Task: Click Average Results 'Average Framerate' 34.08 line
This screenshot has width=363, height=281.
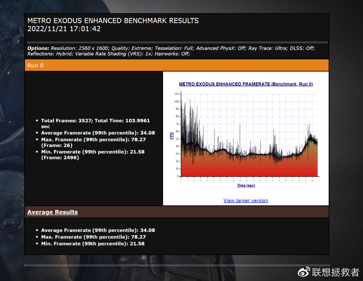Action: coord(98,230)
